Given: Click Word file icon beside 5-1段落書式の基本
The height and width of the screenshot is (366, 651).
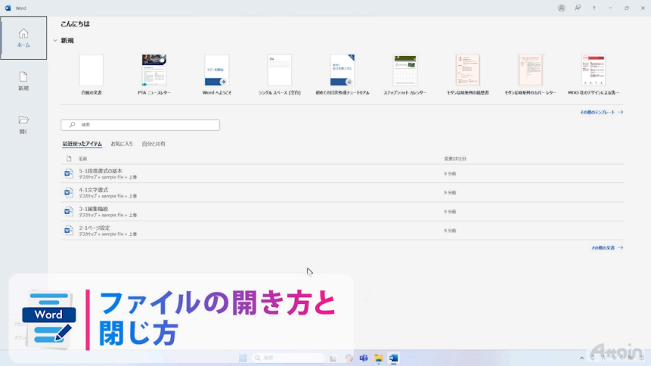Looking at the screenshot, I should (69, 174).
